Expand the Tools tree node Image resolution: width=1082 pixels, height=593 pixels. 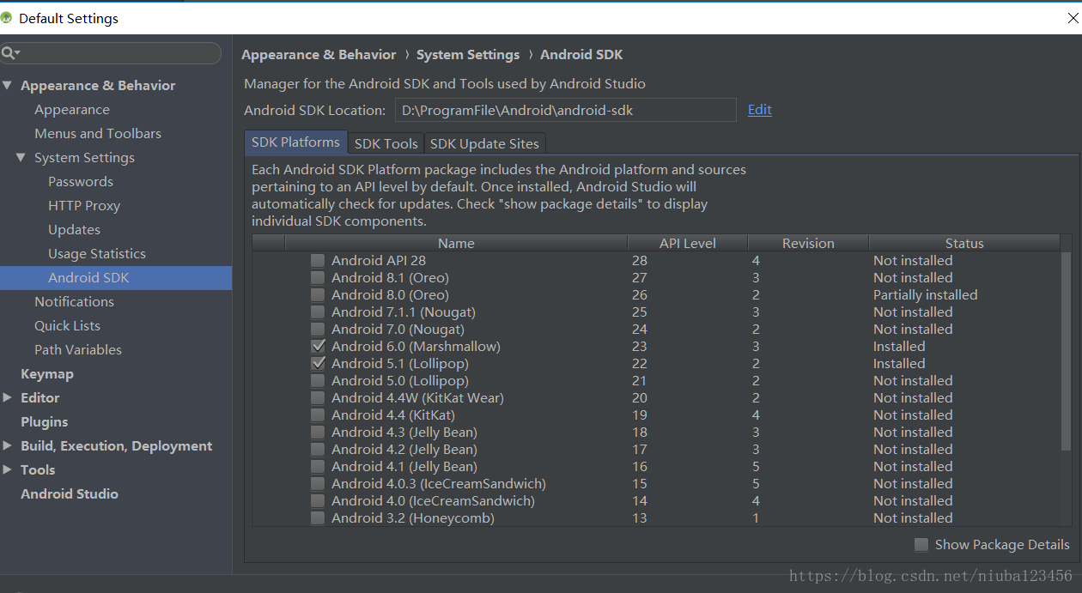coord(8,469)
